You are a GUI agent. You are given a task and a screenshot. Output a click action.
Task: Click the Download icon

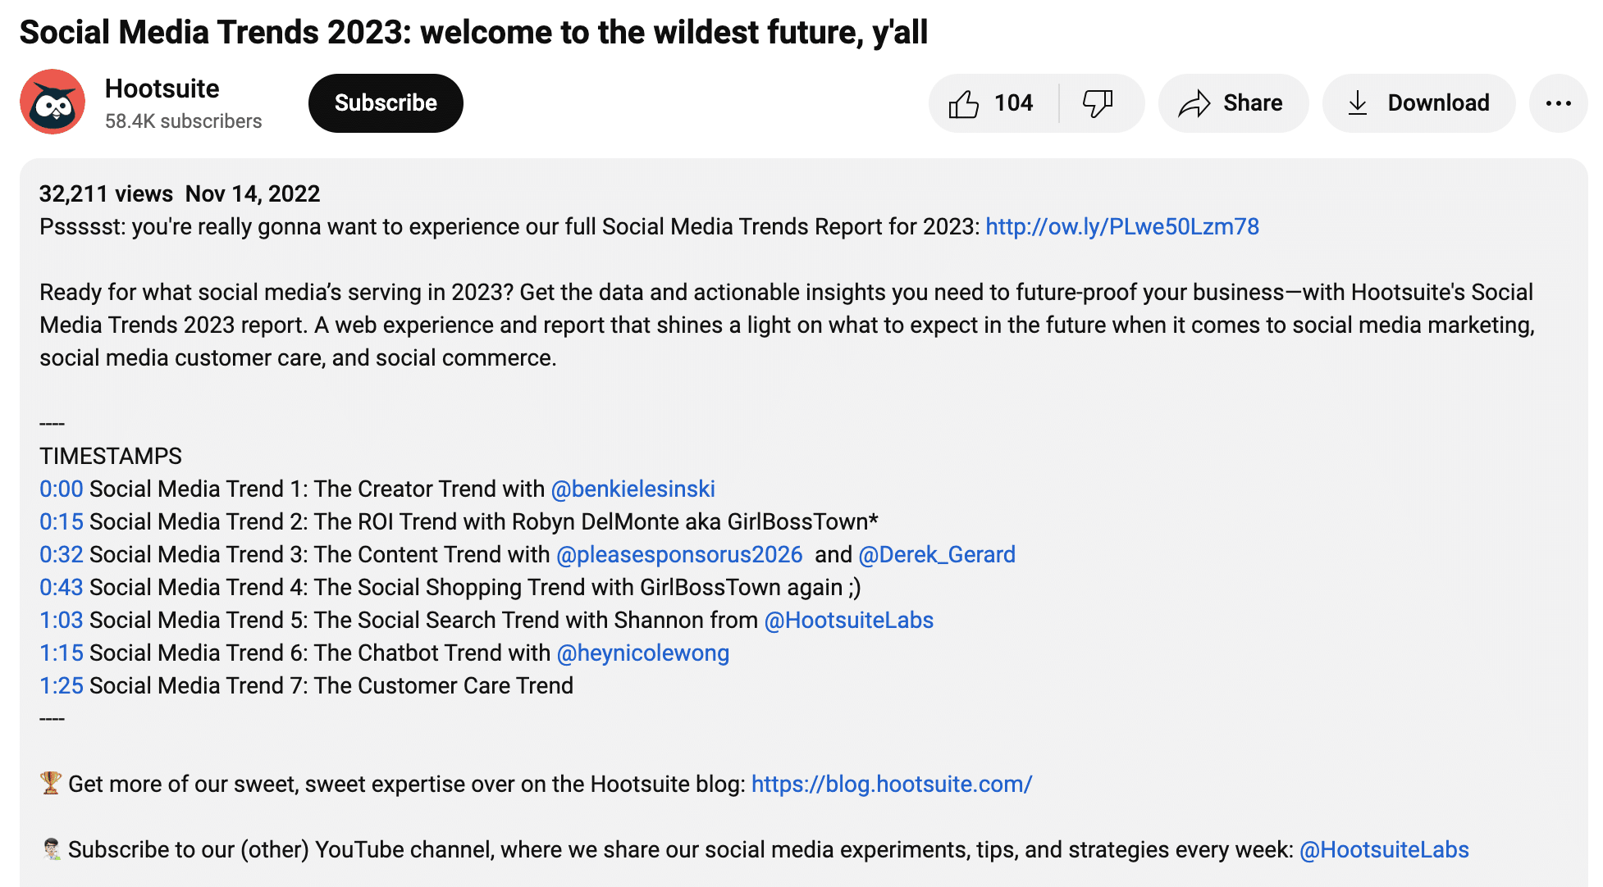[x=1418, y=103]
